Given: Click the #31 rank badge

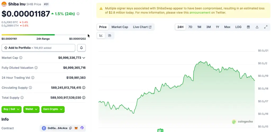Looking at the screenshot, I should point(46,4).
